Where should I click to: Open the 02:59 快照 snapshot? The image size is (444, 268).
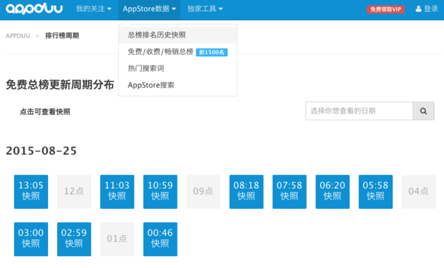pos(74,240)
